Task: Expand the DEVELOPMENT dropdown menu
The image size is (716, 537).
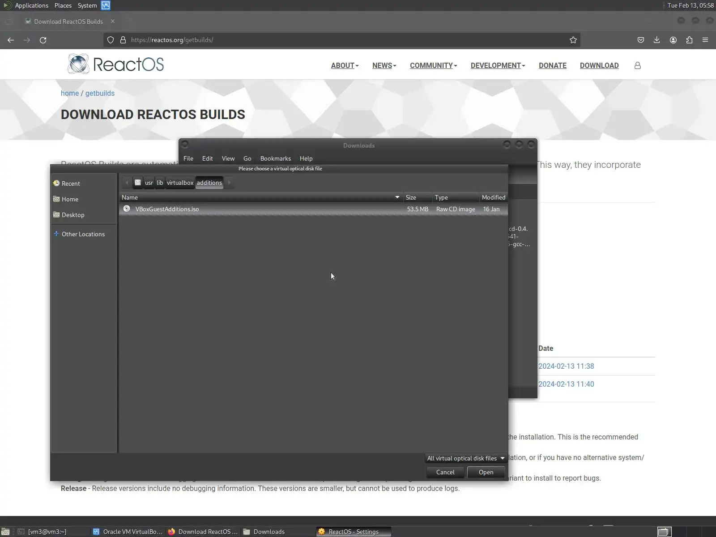Action: click(x=498, y=65)
